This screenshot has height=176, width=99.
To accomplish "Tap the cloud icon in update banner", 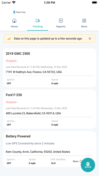I will pos(9,39).
